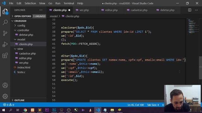The width and height of the screenshot is (202, 113).
Task: Open editor More Actions ellipsis
Action: pyautogui.click(x=196, y=10)
